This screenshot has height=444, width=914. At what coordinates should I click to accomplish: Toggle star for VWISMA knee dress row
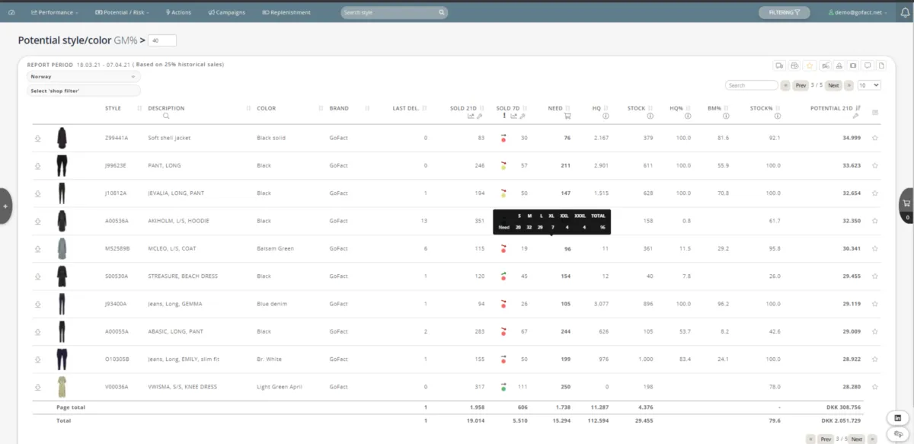tap(874, 387)
